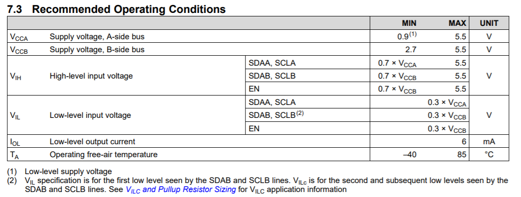Click the High-level input voltage label

click(91, 76)
